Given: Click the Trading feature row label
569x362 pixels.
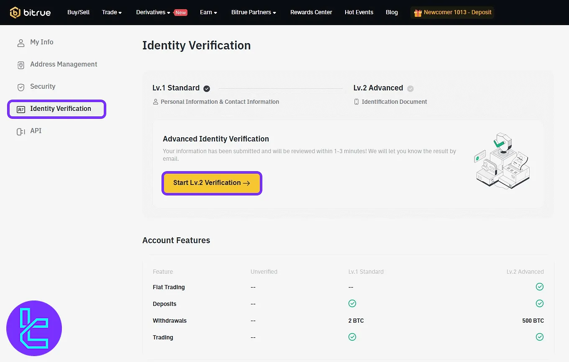Looking at the screenshot, I should pyautogui.click(x=163, y=338).
